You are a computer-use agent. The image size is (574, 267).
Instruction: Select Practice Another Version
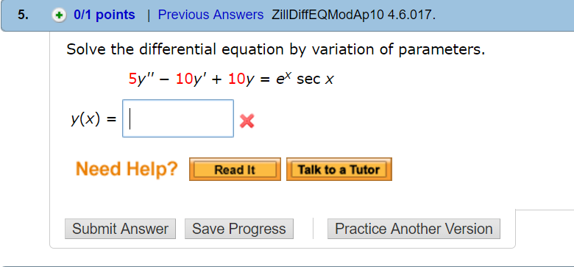tap(414, 229)
